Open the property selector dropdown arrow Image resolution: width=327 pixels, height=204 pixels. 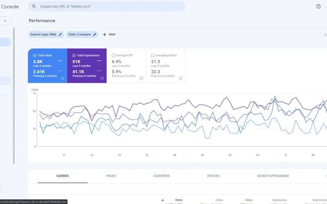pos(5,21)
